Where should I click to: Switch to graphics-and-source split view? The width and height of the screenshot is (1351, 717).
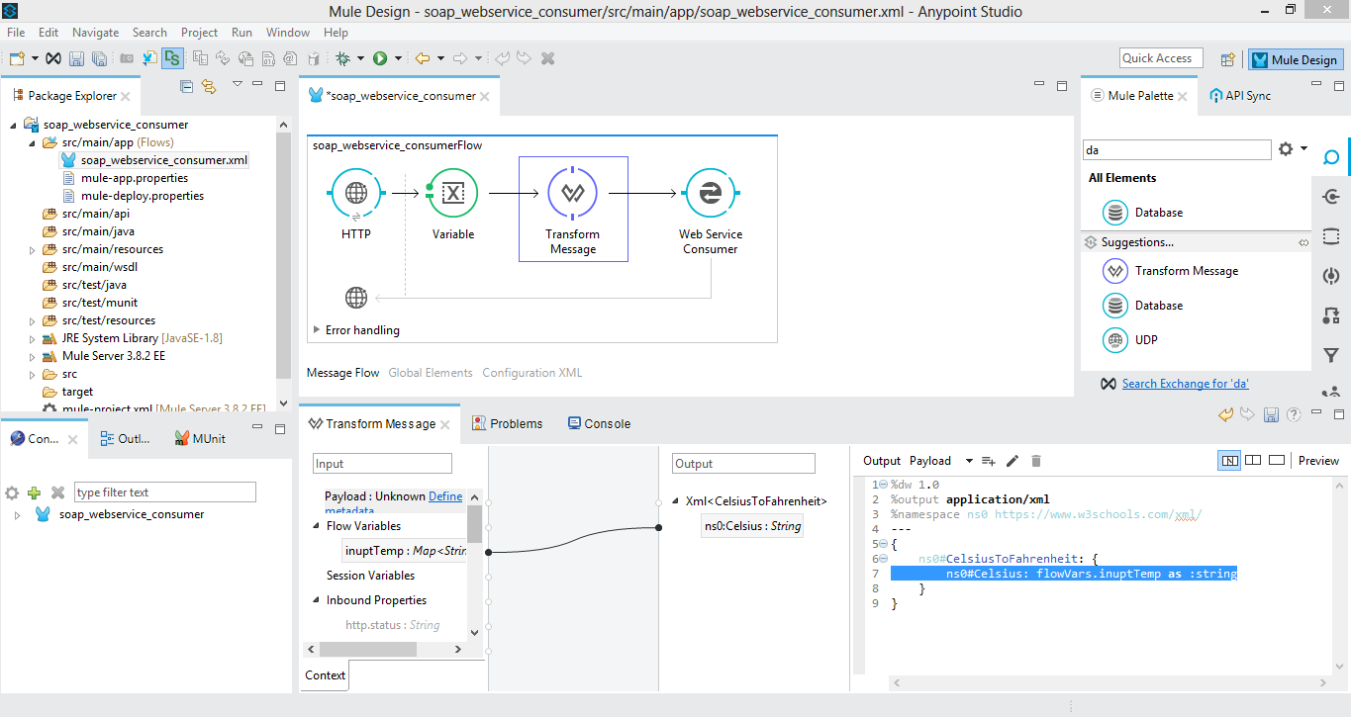1229,461
